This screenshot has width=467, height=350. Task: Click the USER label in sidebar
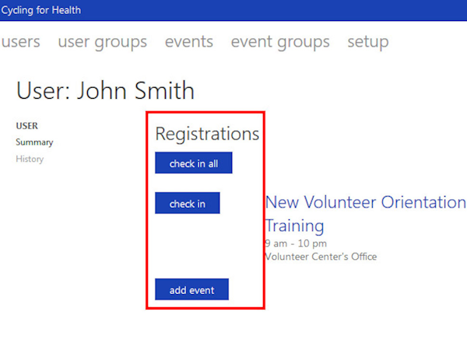pyautogui.click(x=26, y=126)
